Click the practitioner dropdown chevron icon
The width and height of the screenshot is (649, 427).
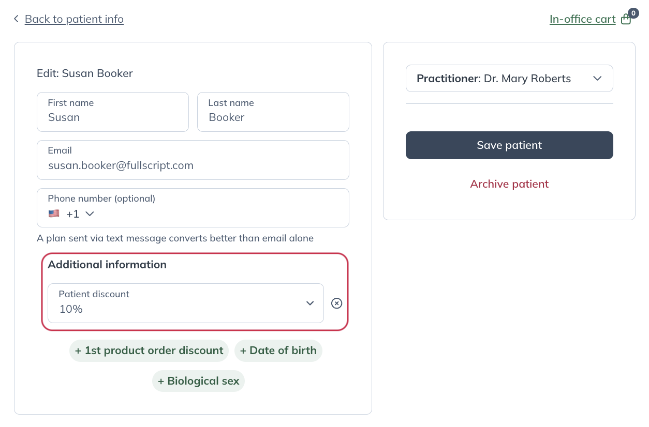point(597,78)
